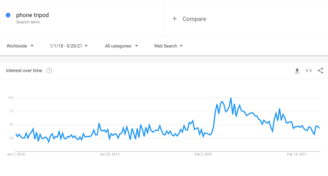Click the plus icon beside Compare
This screenshot has width=328, height=176.
click(x=175, y=19)
